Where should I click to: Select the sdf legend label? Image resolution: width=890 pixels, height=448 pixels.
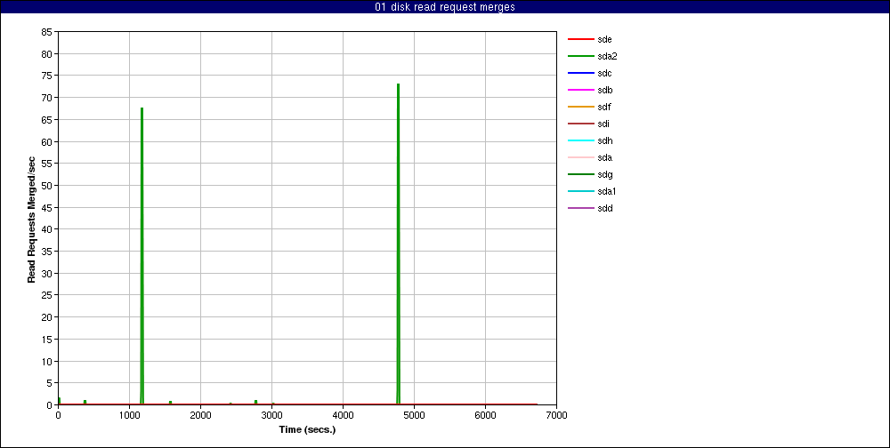(604, 108)
